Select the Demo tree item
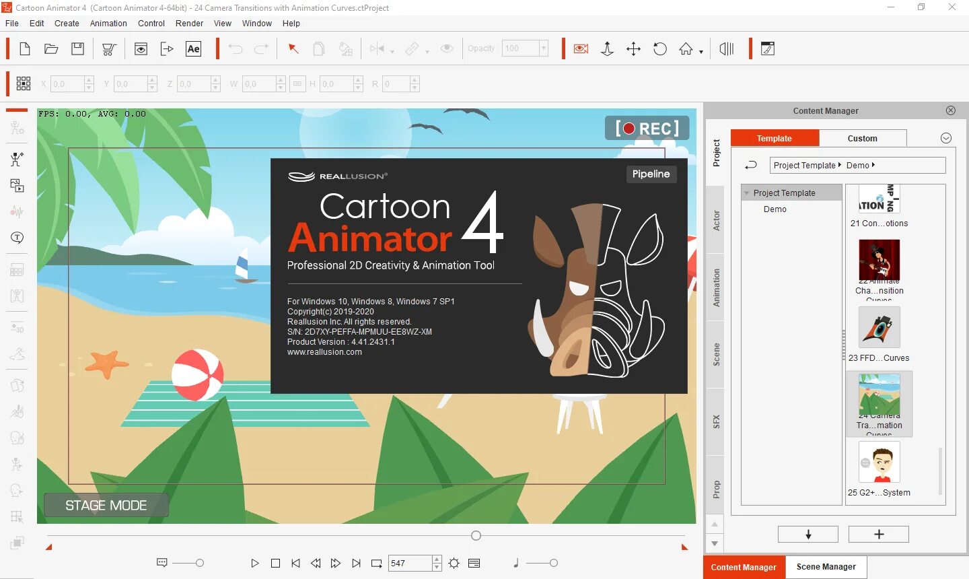969x579 pixels. pyautogui.click(x=775, y=209)
